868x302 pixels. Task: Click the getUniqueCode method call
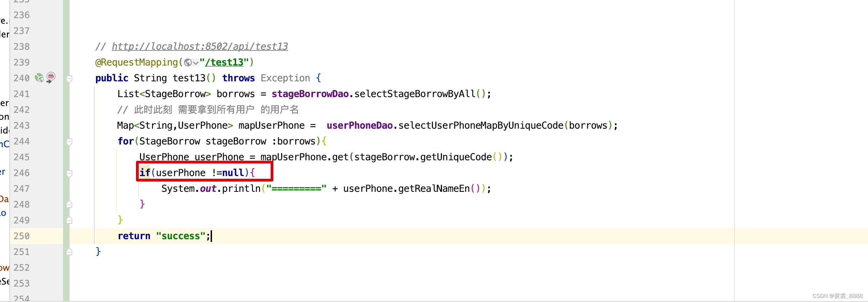pyautogui.click(x=456, y=157)
